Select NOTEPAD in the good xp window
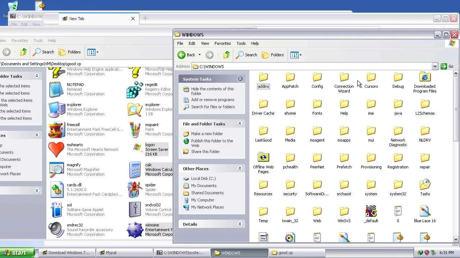This screenshot has height=258, width=460. click(56, 89)
